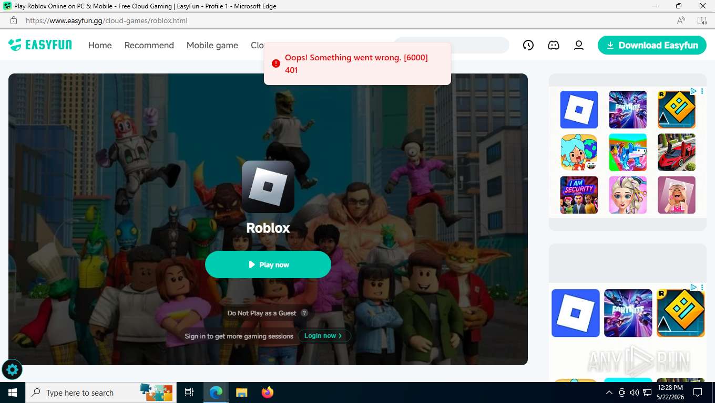
Task: Open the play history clock icon
Action: [528, 45]
